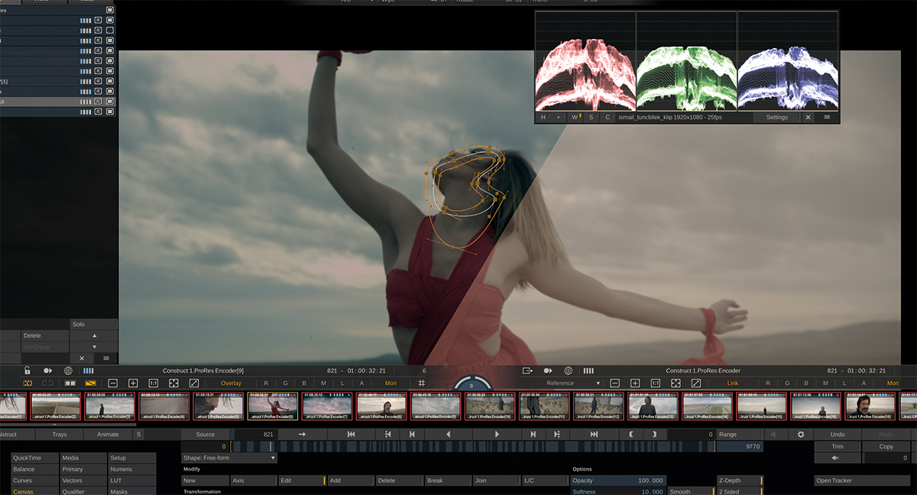Click the mark-in bracket icon
Screen dimensions: 917x495
(632, 434)
